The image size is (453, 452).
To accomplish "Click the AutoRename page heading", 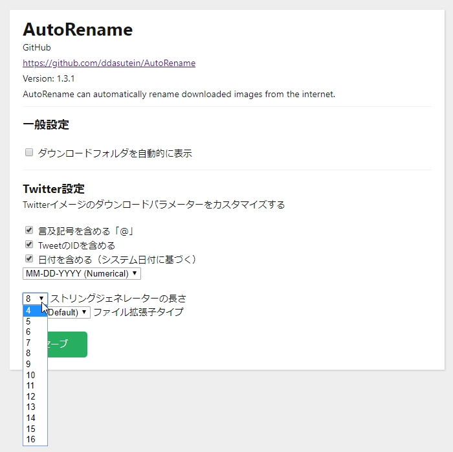I will (x=78, y=30).
